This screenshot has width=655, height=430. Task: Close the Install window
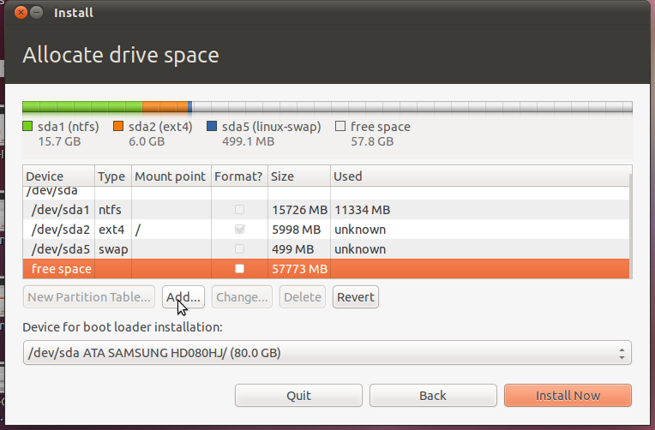tap(21, 13)
